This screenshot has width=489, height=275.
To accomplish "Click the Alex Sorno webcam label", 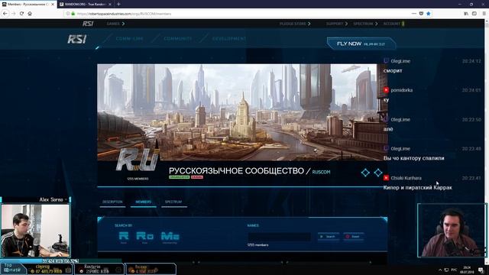I will click(51, 199).
